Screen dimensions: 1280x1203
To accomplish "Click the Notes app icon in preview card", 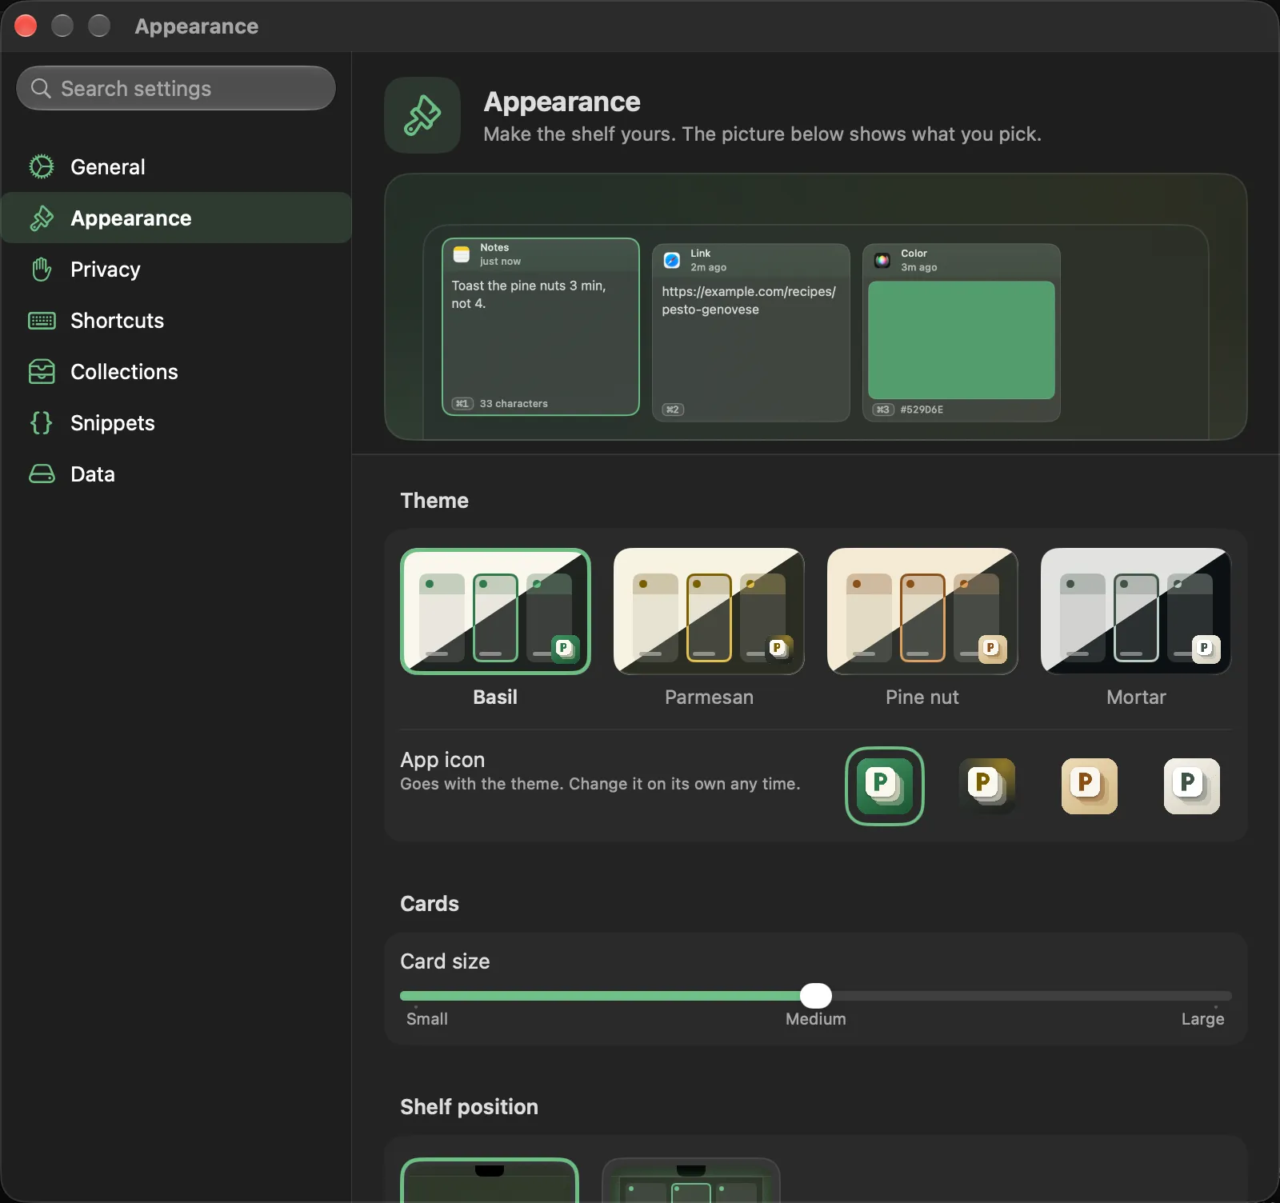I will coord(462,254).
